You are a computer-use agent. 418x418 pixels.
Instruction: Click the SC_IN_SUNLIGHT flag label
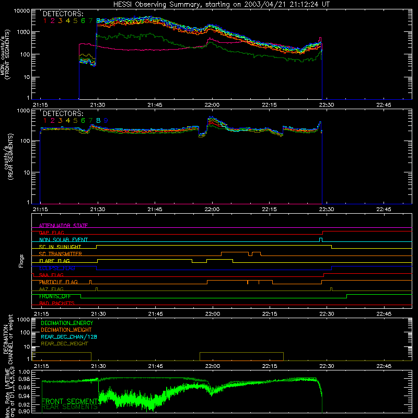pos(60,247)
